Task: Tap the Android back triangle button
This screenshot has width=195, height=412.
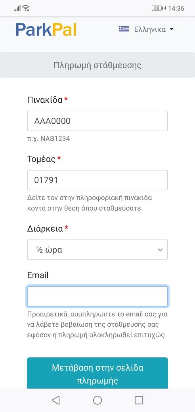Action: coord(56,400)
